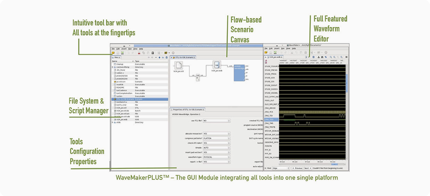This screenshot has height=196, width=430.
Task: Click the run scenario icon in main toolbar
Action: coord(166,53)
